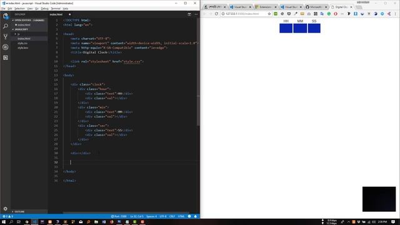Screen dimensions: 400x225
Task: Click the blue HH box on page
Action: pyautogui.click(x=286, y=28)
